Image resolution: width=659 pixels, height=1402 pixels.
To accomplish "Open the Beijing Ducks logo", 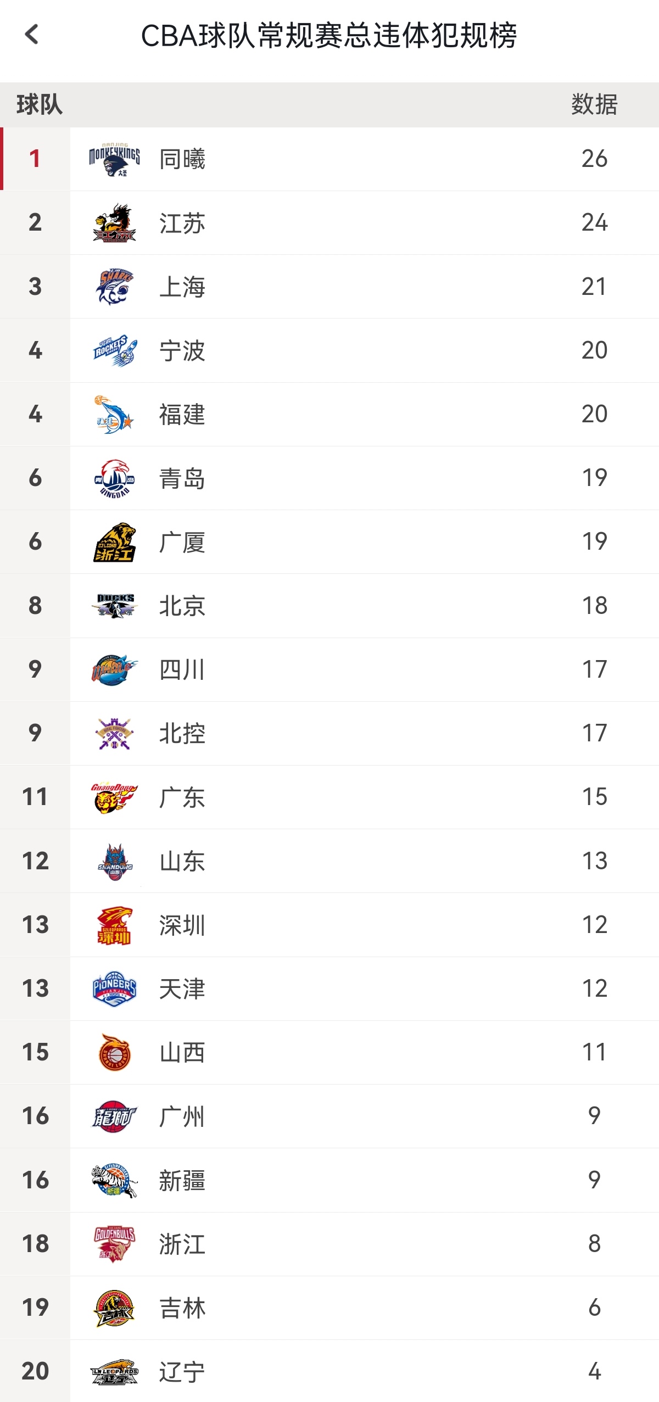I will tap(114, 606).
